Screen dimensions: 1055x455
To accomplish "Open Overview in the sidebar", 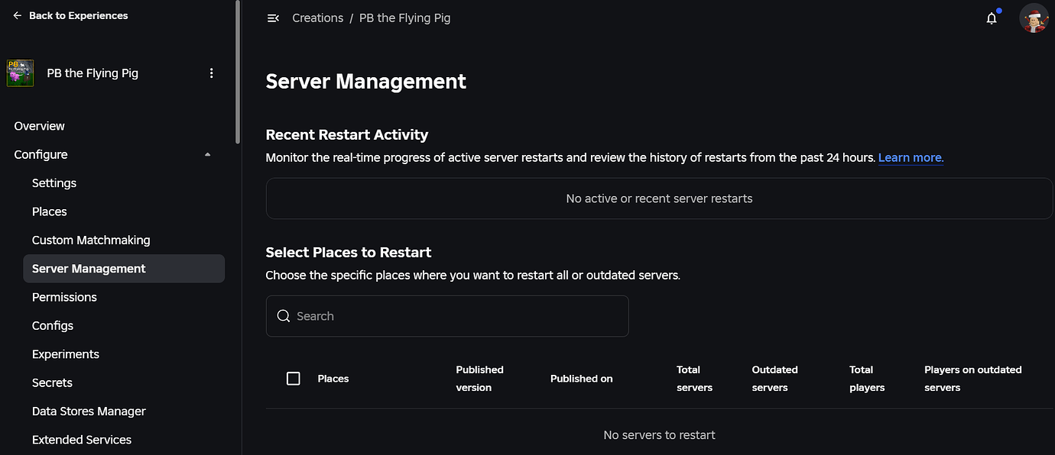I will [x=40, y=126].
